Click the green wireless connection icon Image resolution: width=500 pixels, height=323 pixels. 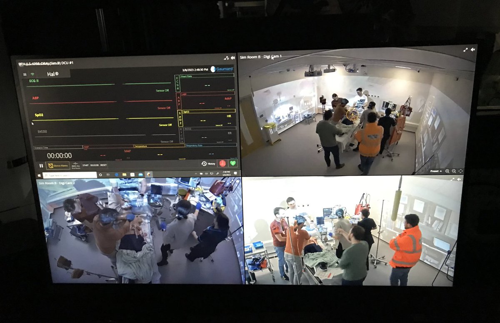[x=32, y=74]
